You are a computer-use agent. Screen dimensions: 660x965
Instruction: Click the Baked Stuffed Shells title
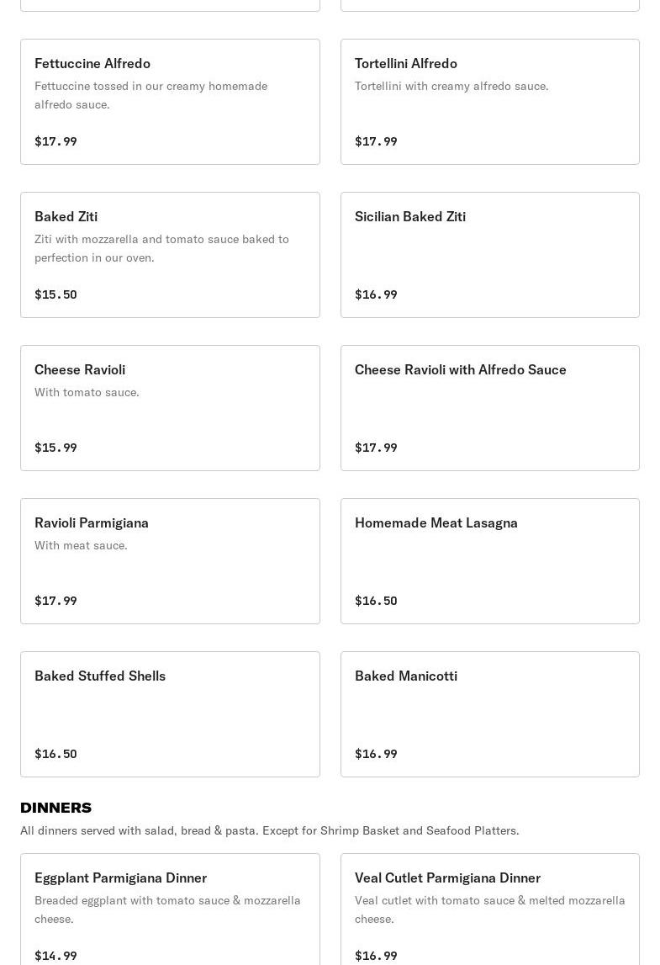click(100, 676)
